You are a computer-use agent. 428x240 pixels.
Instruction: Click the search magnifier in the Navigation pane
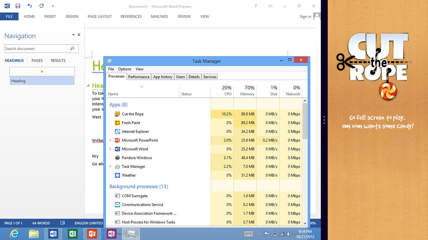pos(72,49)
